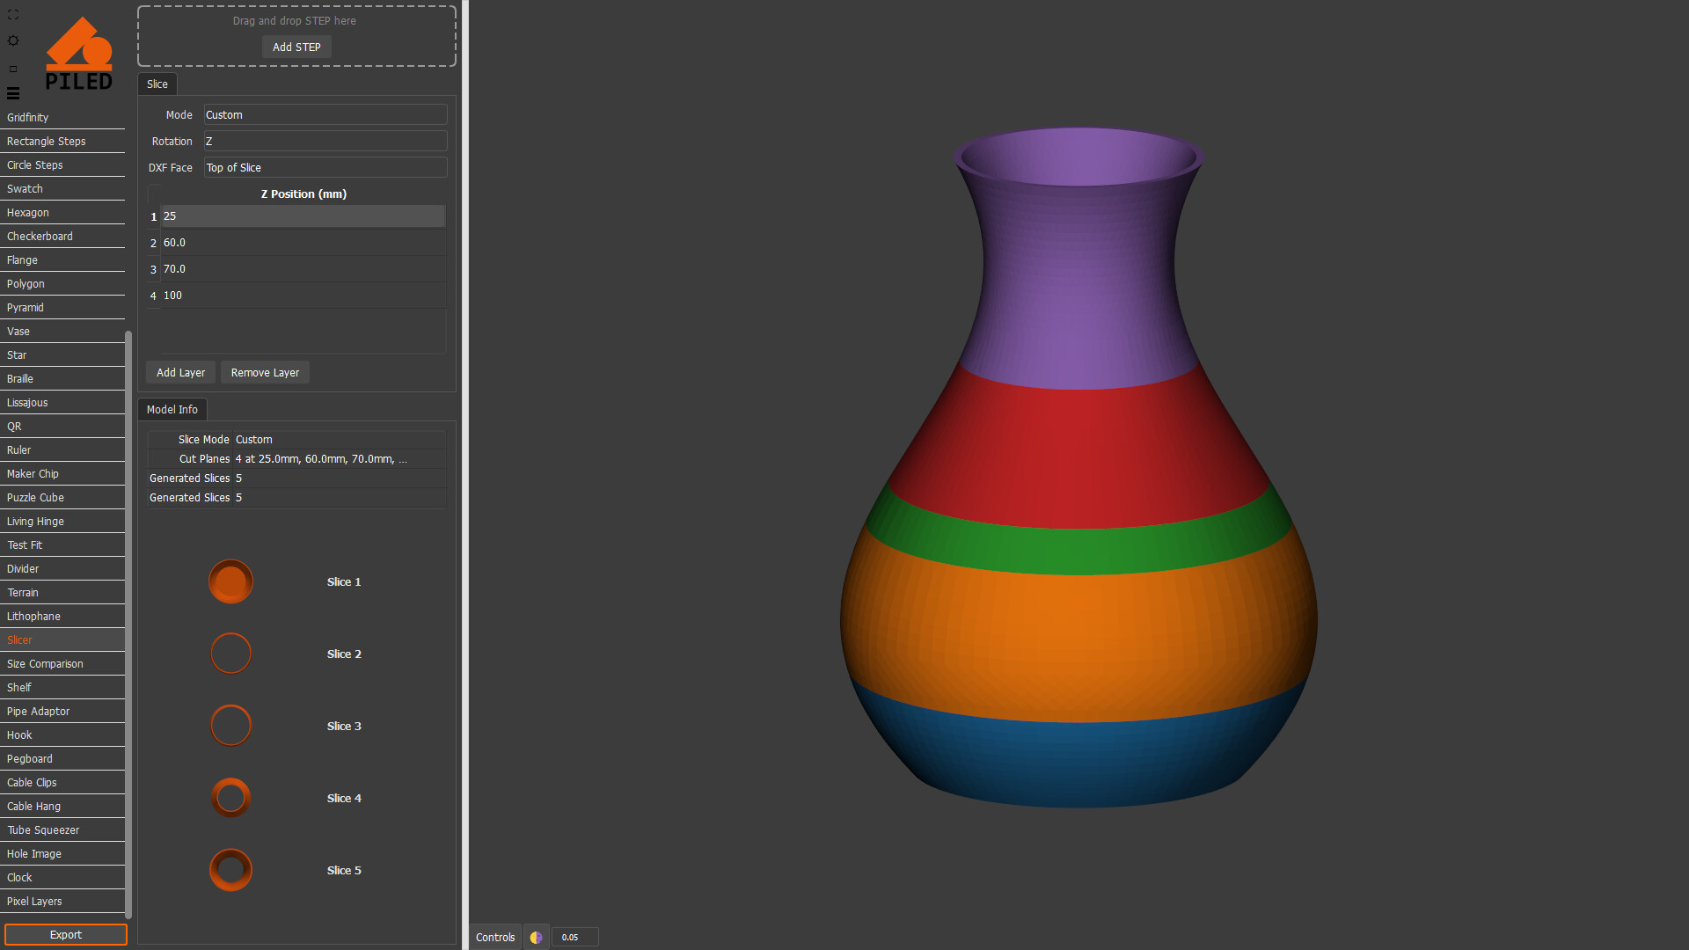Open the hamburger menu icon
This screenshot has width=1689, height=950.
point(13,93)
